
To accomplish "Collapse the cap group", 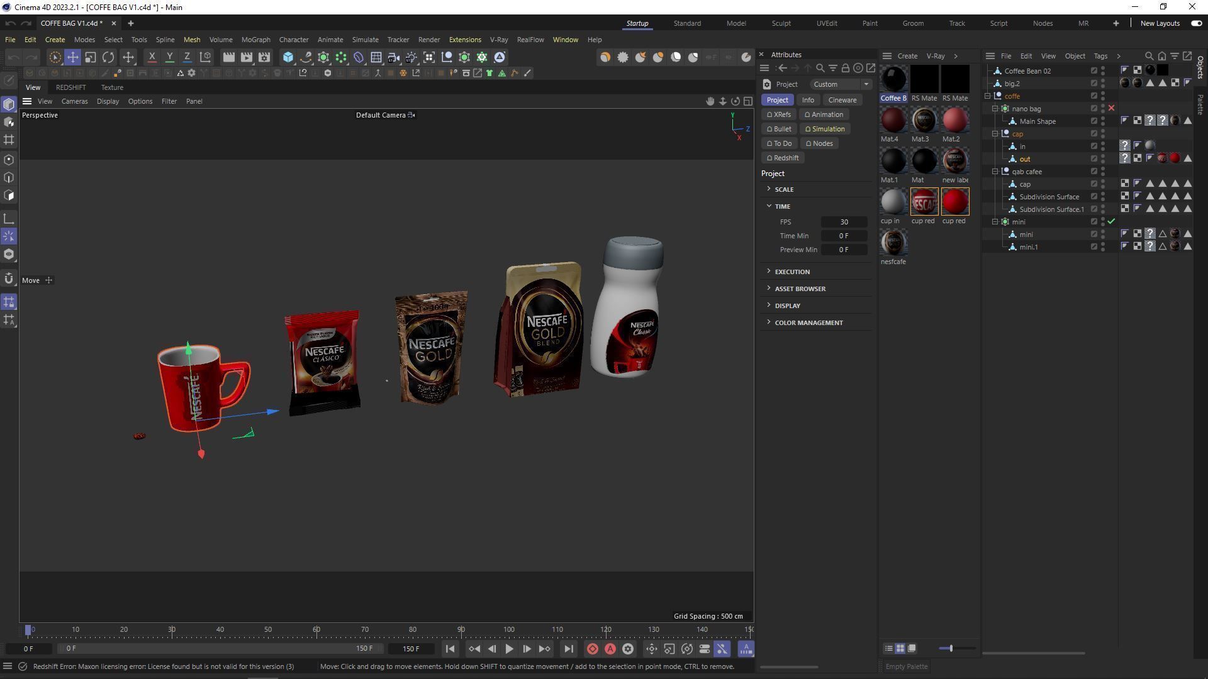I will tap(995, 134).
